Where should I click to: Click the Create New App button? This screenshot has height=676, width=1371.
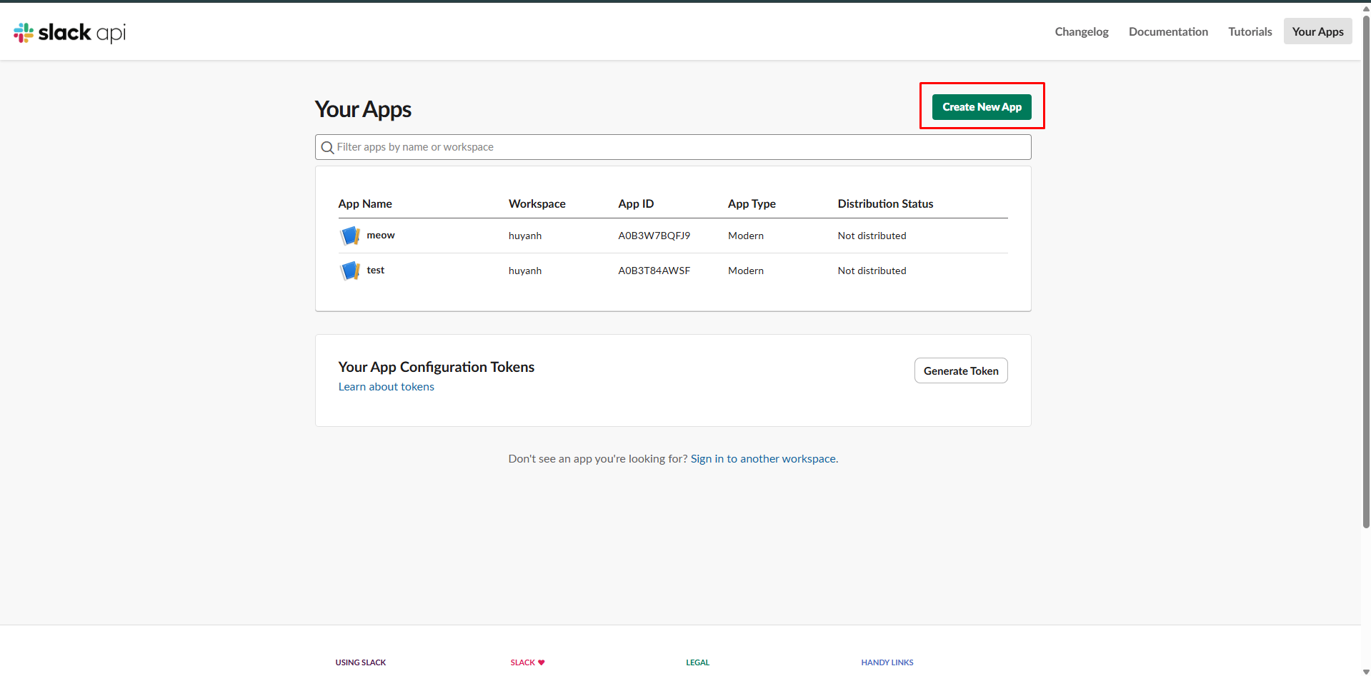(982, 107)
